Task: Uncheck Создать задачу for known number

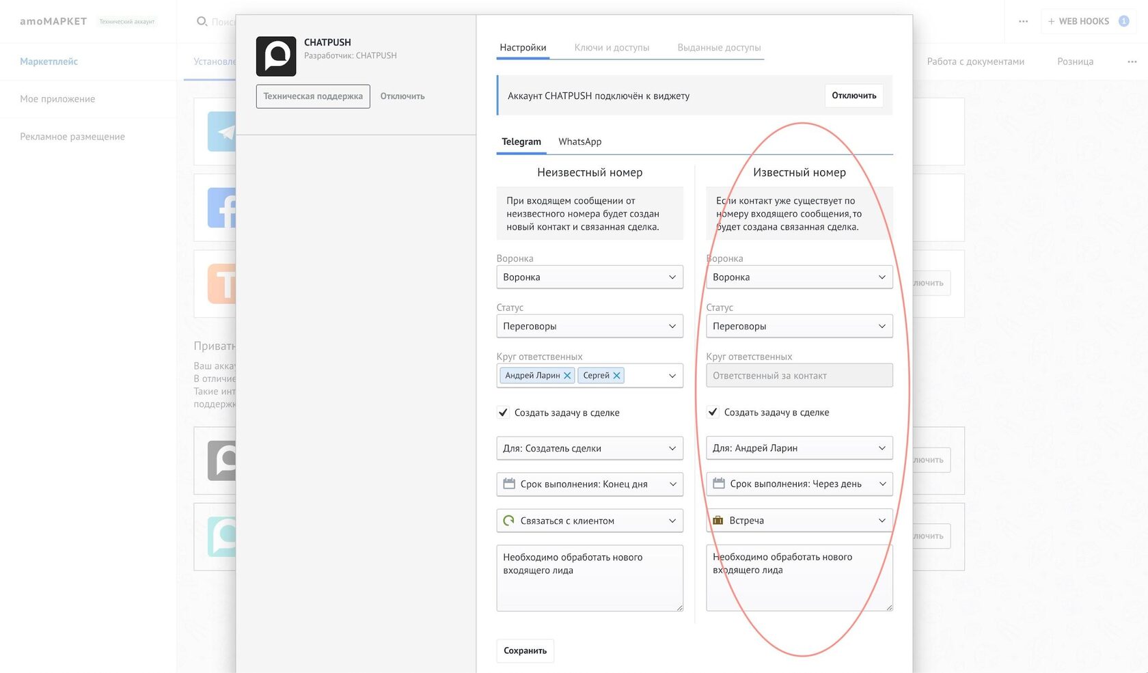Action: tap(713, 412)
